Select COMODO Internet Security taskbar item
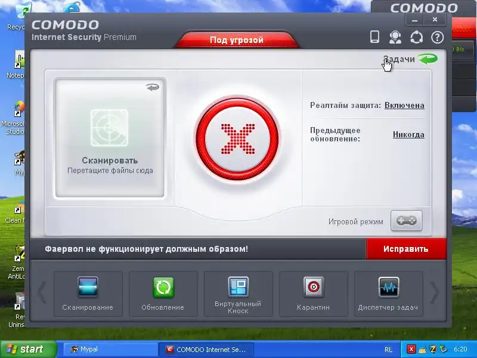This screenshot has height=358, width=477. tap(207, 350)
